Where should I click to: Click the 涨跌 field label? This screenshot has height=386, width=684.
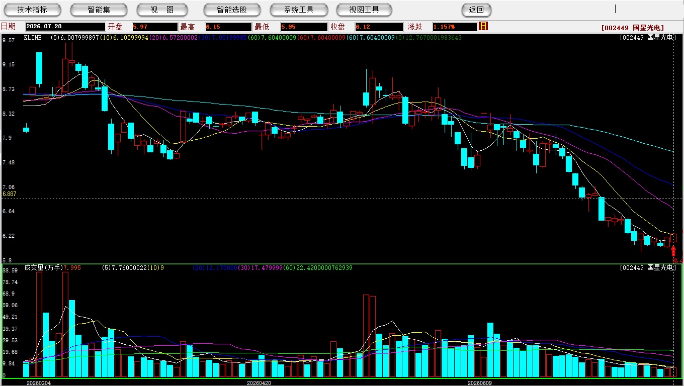[x=415, y=27]
